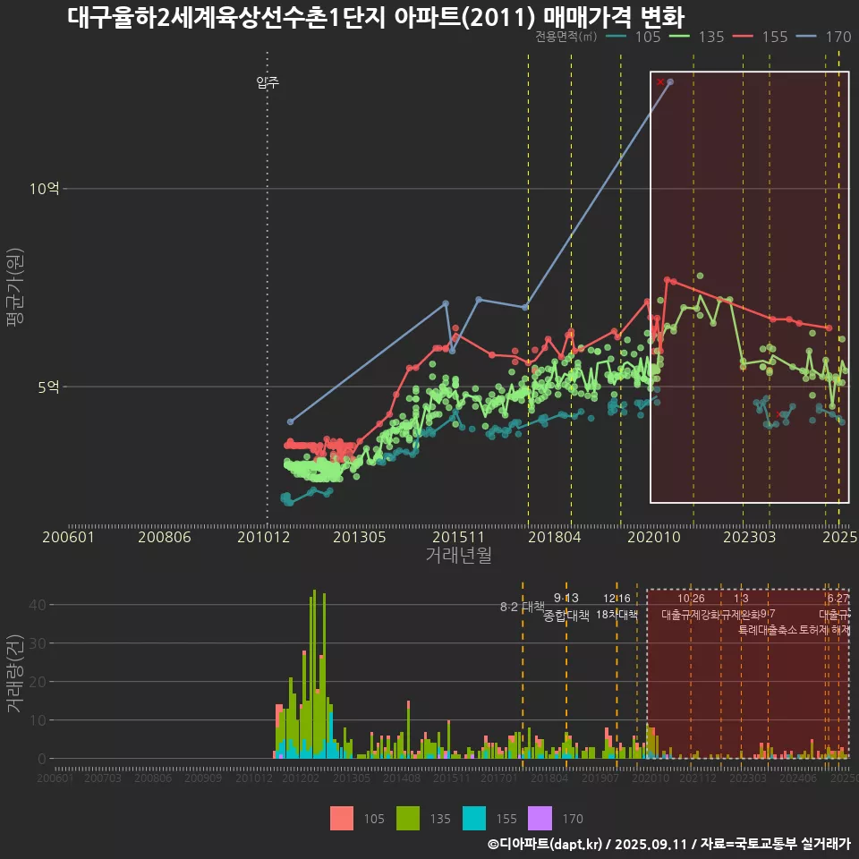This screenshot has width=859, height=859.
Task: Click 201408 on the volume chart x-axis
Action: point(401,778)
